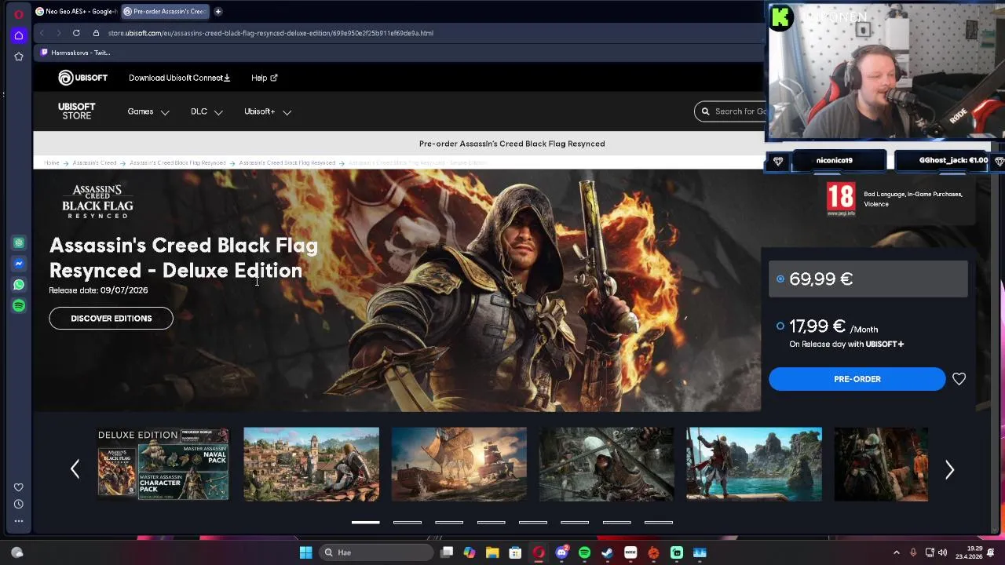Open the bookmarks star in Opera sidebar

coord(19,56)
